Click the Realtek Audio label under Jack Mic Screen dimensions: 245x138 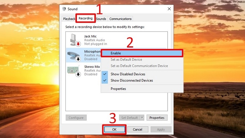click(95, 40)
